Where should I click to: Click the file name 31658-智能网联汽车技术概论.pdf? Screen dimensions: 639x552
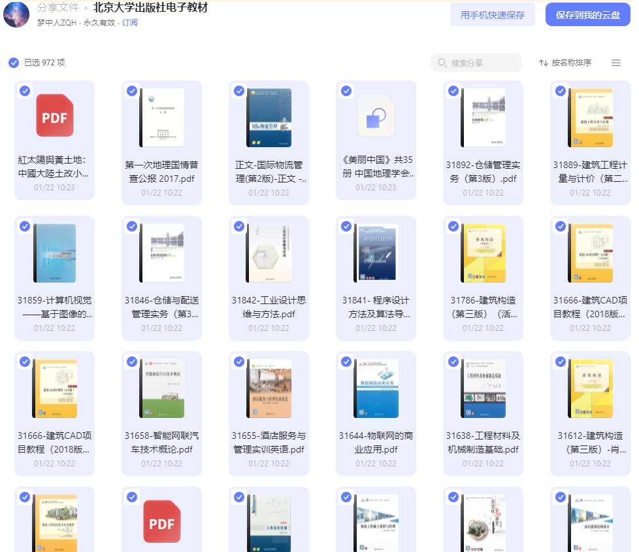point(162,443)
